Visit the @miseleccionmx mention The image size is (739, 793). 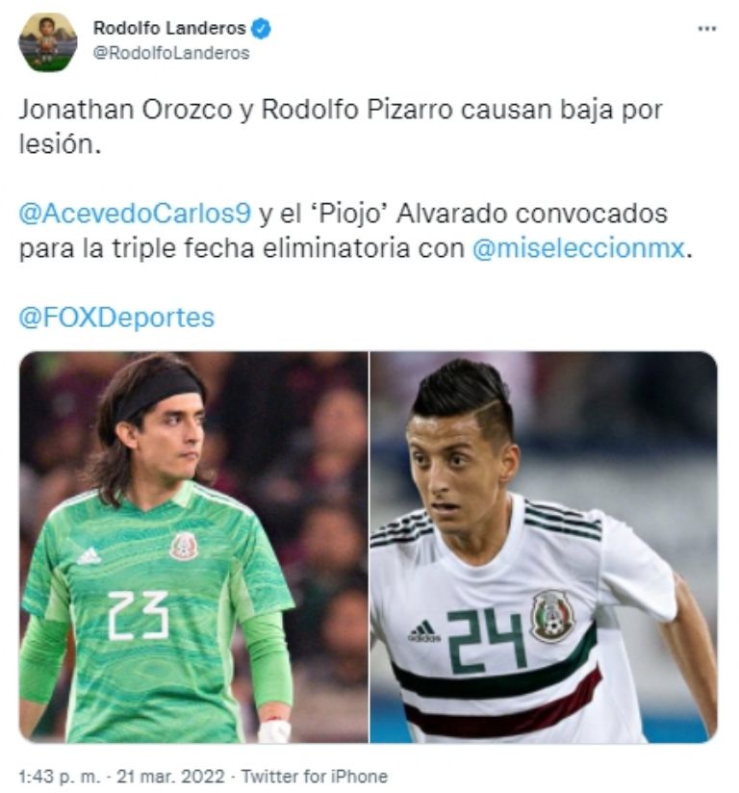[578, 248]
